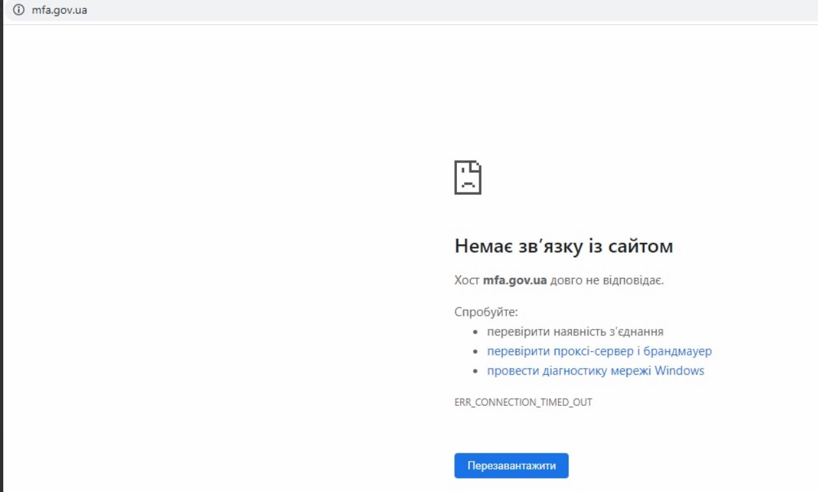
Task: Click the ERR_CONNECTION_TIMED_OUT error code text
Action: (523, 402)
